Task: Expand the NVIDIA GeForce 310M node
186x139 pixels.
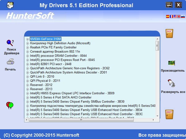Action: (x=28, y=39)
